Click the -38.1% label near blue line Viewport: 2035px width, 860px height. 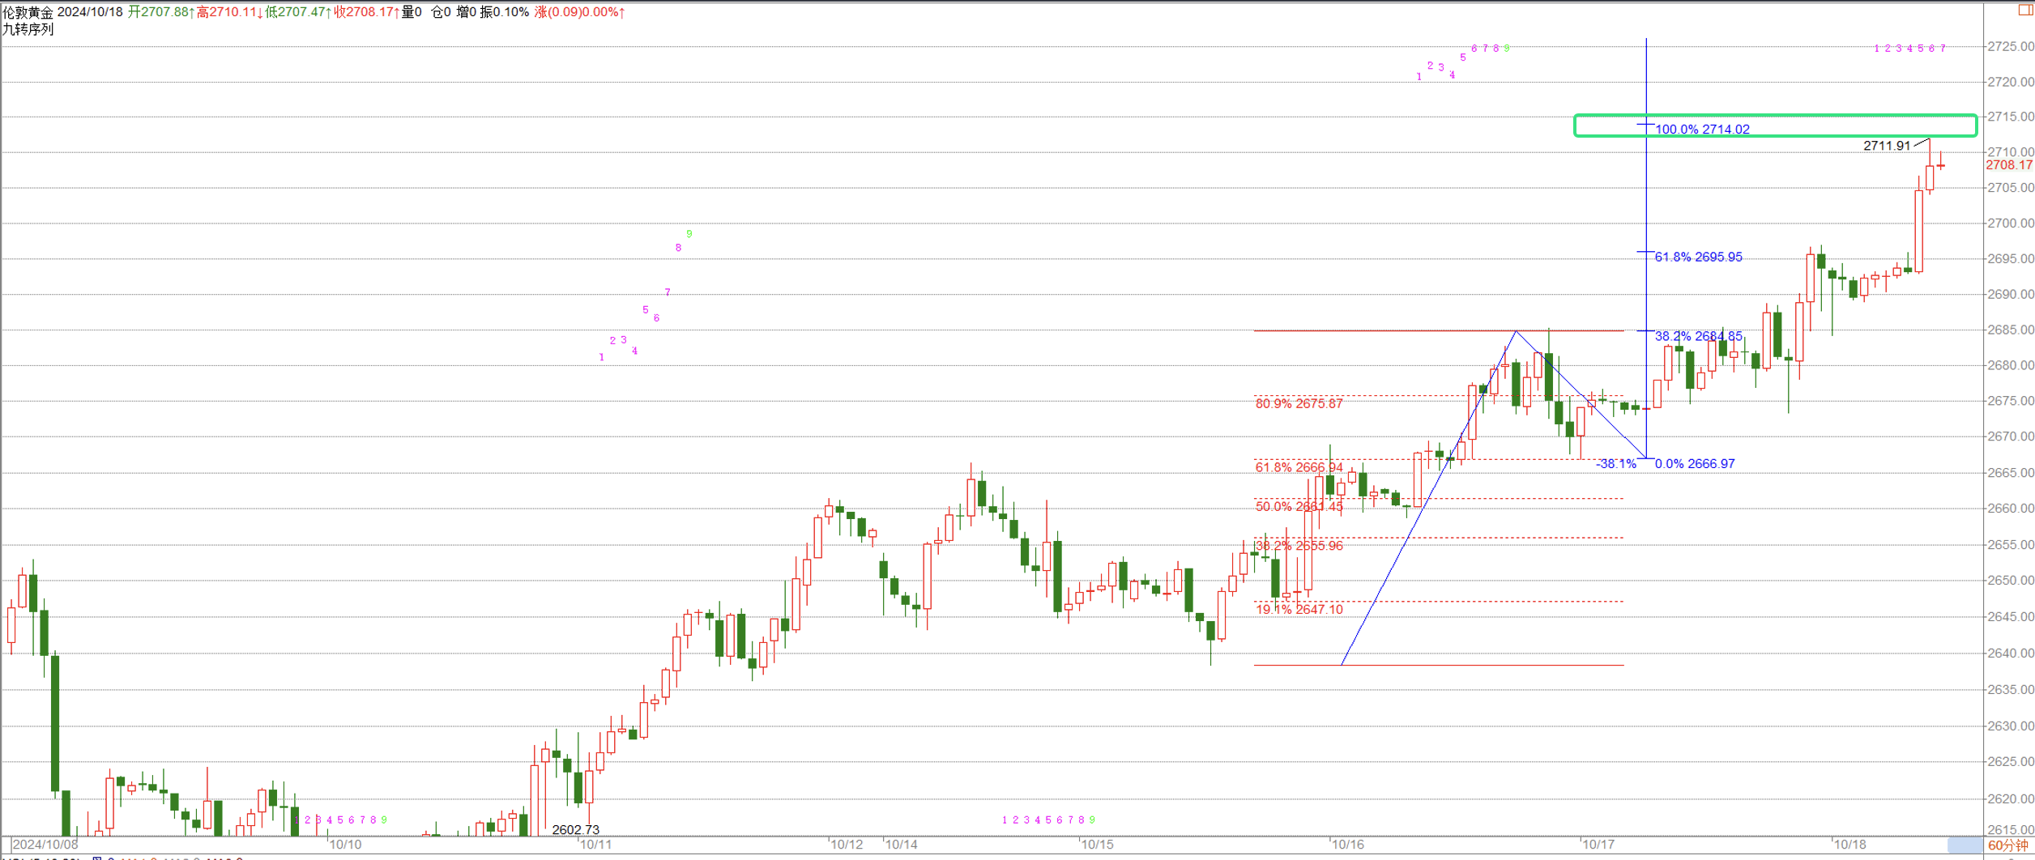[1615, 463]
